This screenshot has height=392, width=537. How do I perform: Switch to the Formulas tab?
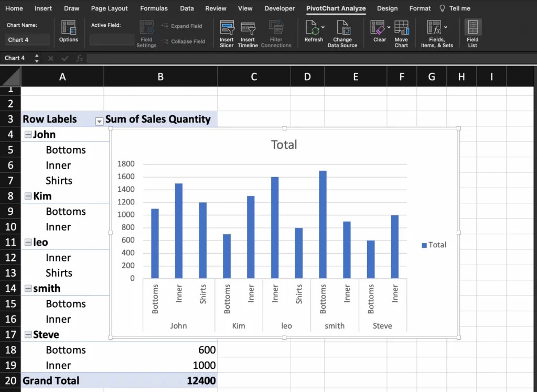[154, 8]
